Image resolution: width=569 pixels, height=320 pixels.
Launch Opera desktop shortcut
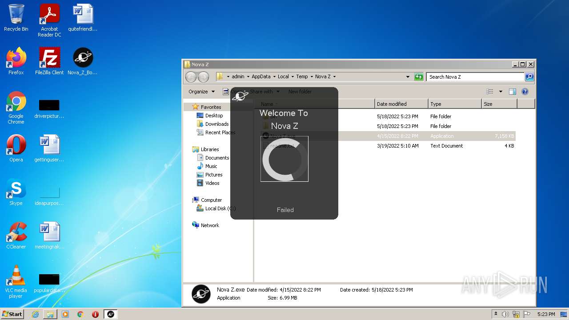[16, 148]
